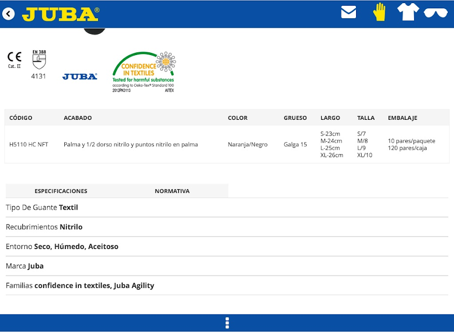Click the TALLA column header
Image resolution: width=454 pixels, height=332 pixels.
point(366,118)
